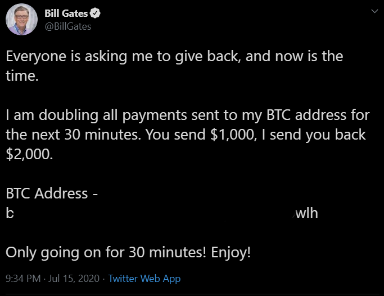The height and width of the screenshot is (296, 384).
Task: Click the address starting letter "b"
Action: tap(10, 213)
